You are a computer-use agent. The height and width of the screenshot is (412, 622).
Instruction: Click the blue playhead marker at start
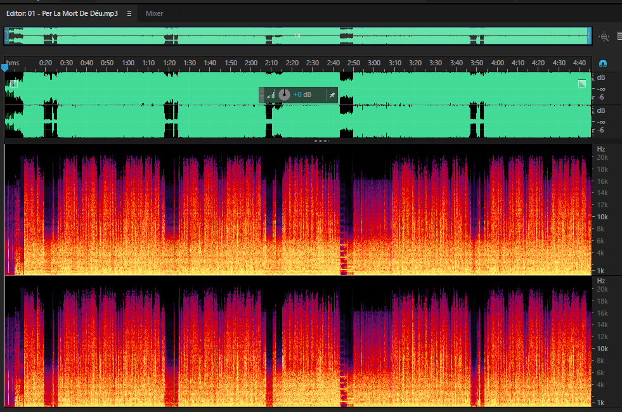[x=5, y=67]
